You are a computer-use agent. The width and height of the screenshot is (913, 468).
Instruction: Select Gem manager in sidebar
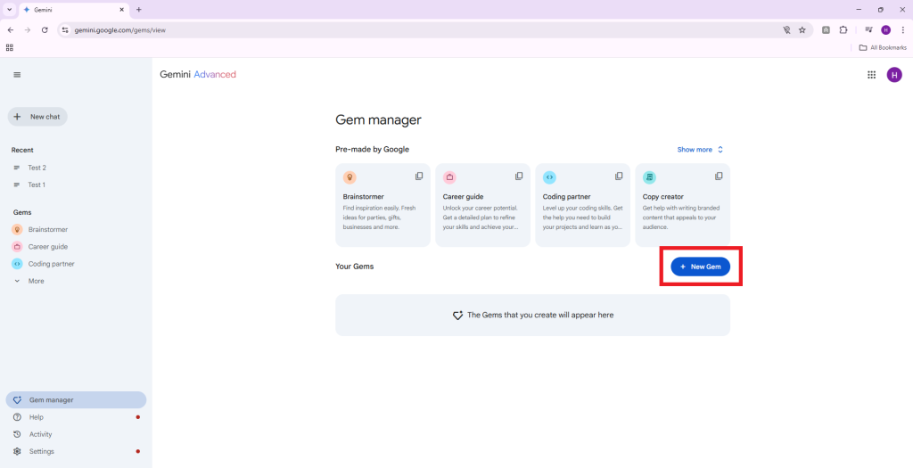76,400
